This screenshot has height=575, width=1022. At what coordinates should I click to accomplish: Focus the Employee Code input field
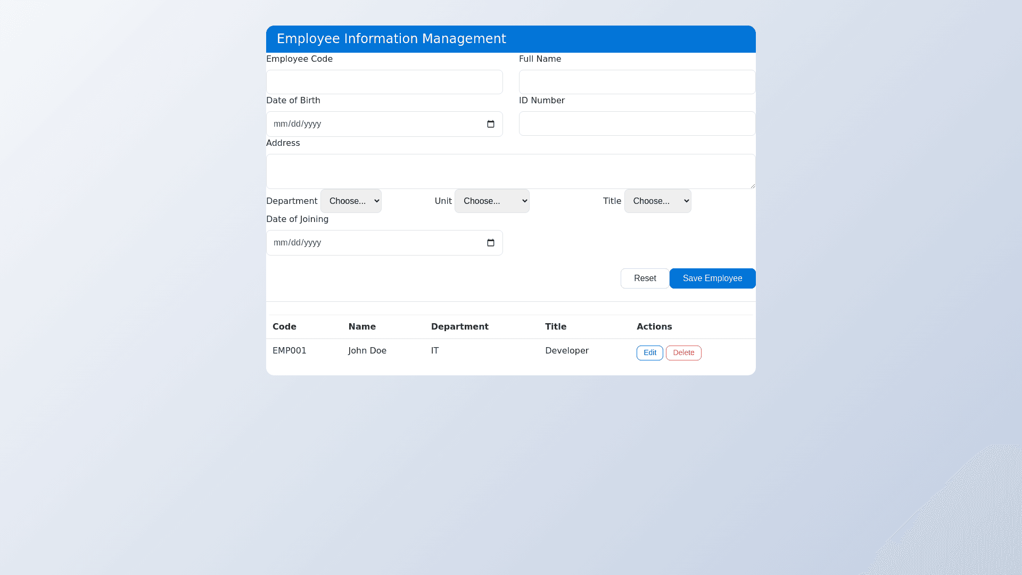(384, 82)
